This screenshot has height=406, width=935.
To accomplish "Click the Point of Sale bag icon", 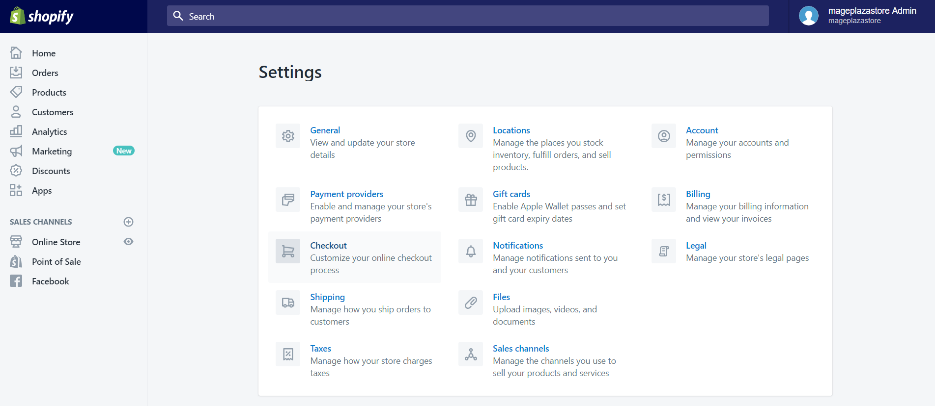I will click(16, 261).
